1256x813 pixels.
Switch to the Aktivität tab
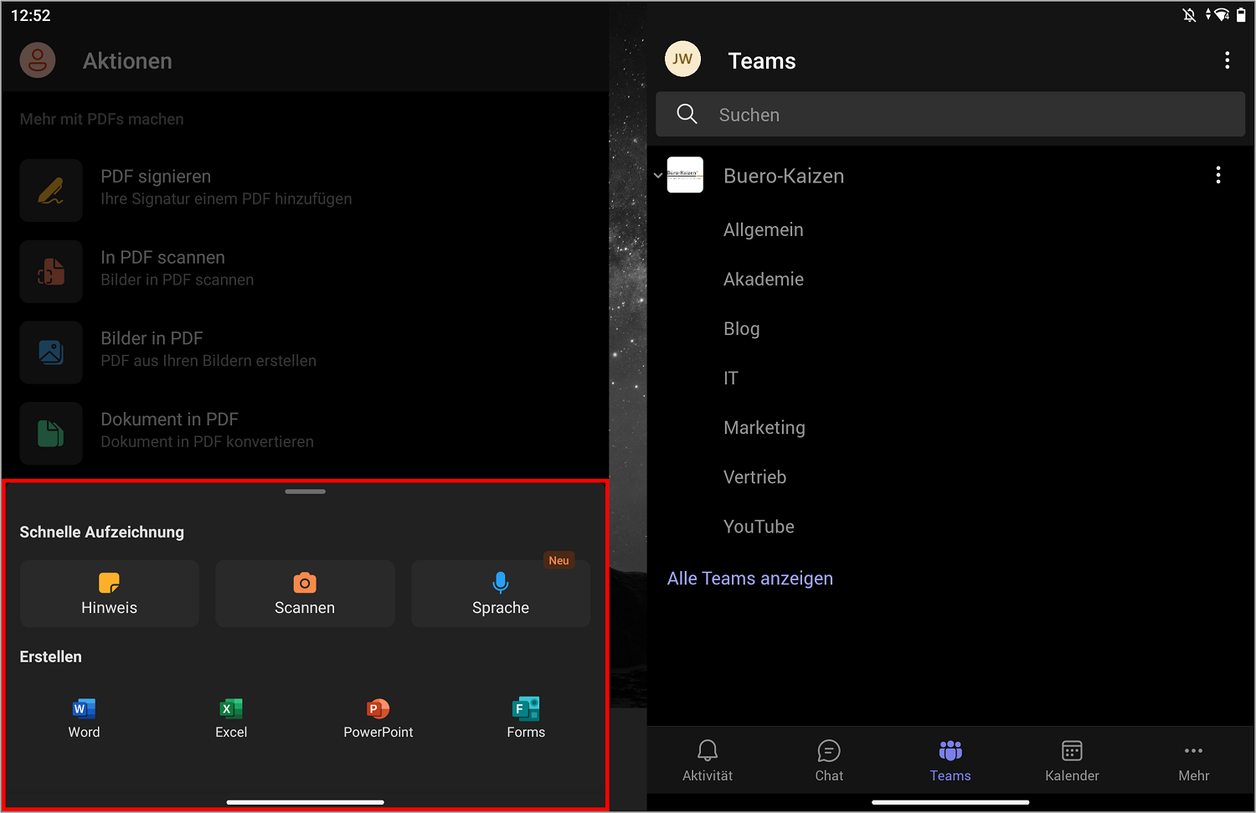[708, 760]
